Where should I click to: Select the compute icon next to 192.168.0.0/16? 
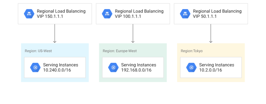coord(113,67)
